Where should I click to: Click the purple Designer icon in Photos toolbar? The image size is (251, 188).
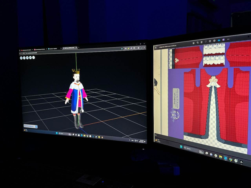pos(224,40)
